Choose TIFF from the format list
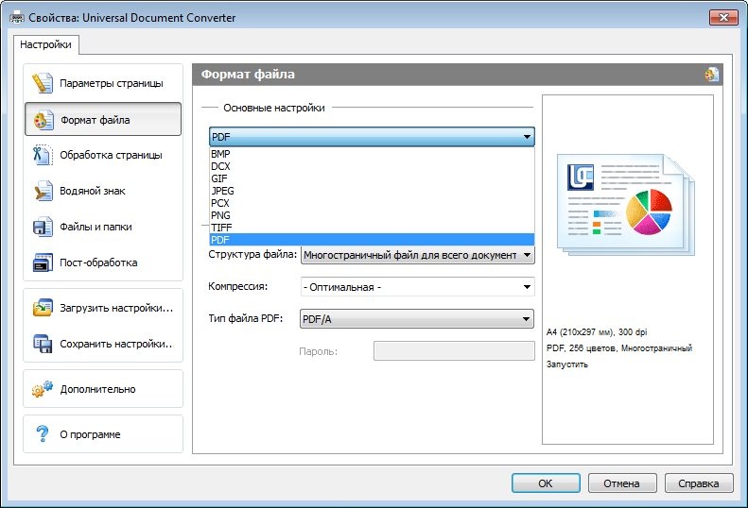The height and width of the screenshot is (508, 748). tap(372, 228)
